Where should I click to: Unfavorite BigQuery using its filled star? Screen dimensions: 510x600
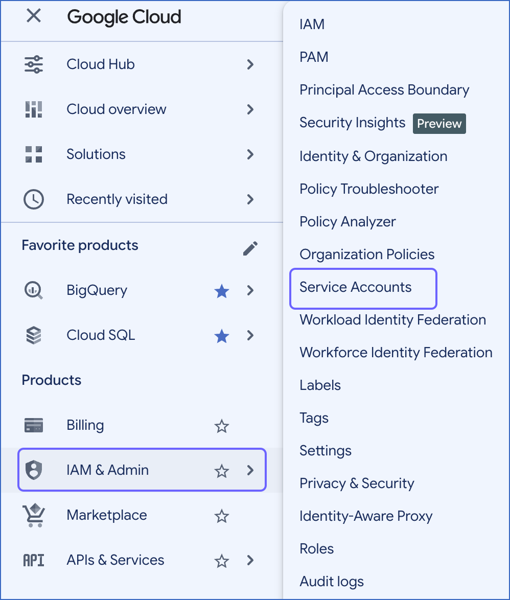[x=221, y=291]
